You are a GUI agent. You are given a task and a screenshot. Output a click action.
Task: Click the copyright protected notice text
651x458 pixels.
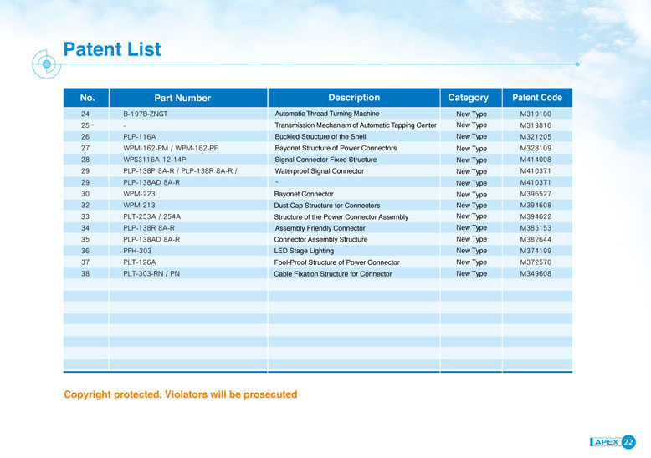click(180, 394)
